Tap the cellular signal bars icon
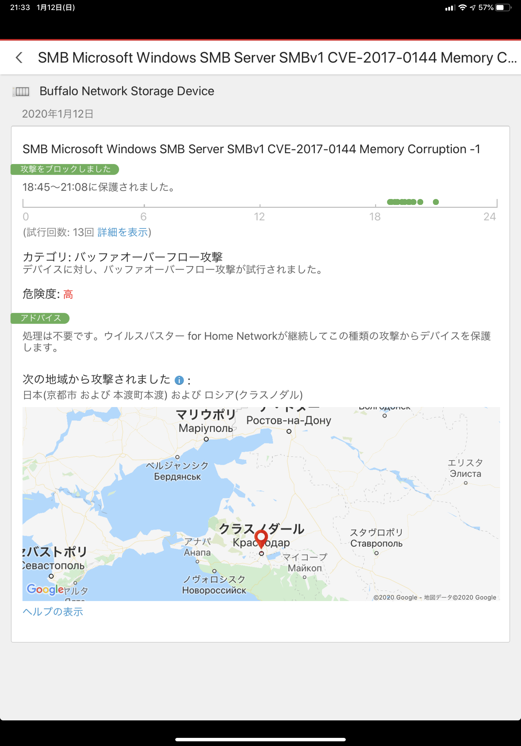The image size is (521, 746). [450, 8]
